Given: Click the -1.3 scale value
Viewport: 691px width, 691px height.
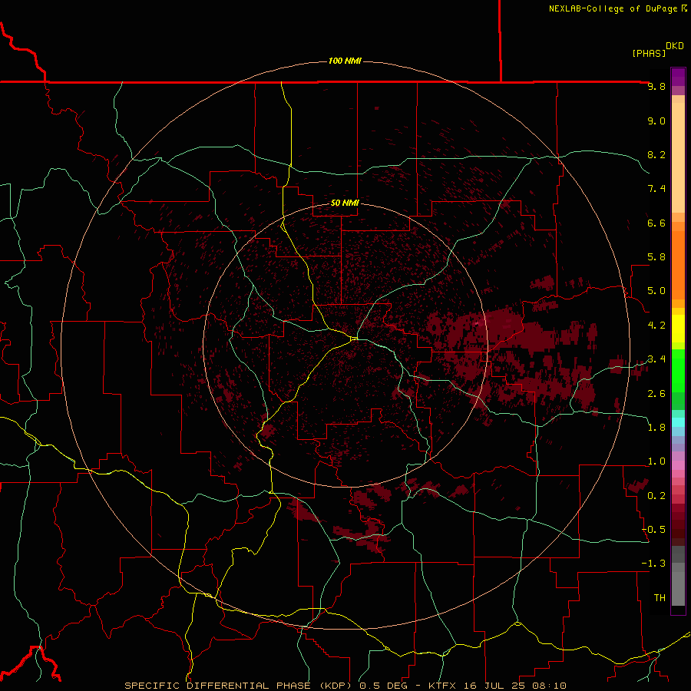Looking at the screenshot, I should [x=653, y=564].
